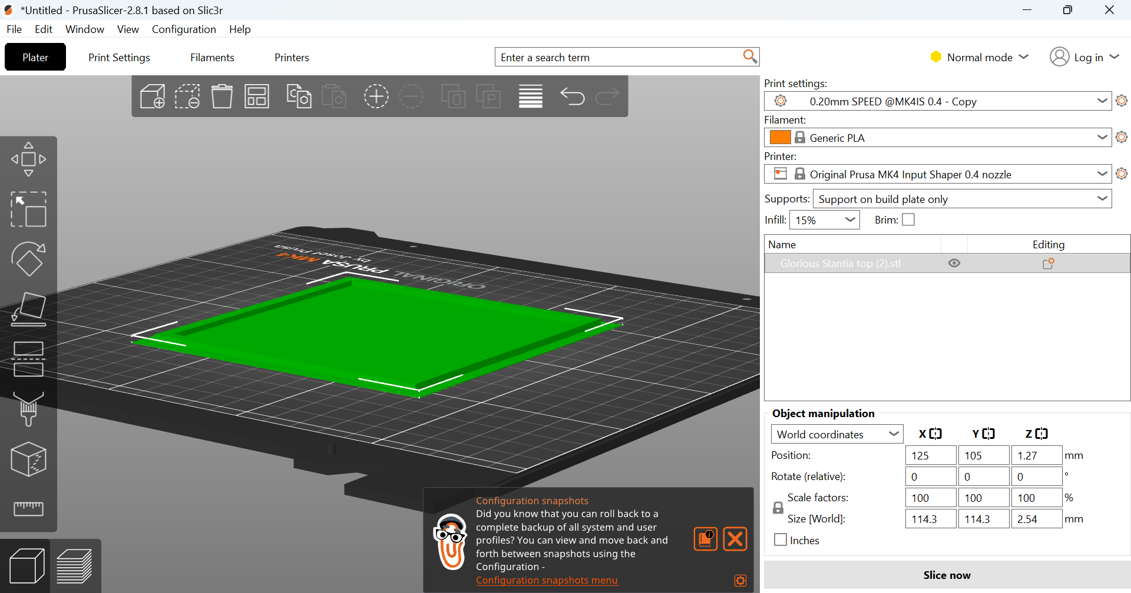Viewport: 1131px width, 593px height.
Task: Click the hint notification settings gear
Action: click(x=740, y=581)
